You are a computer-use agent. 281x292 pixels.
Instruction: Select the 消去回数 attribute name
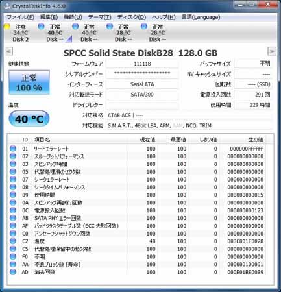[x=45, y=272]
